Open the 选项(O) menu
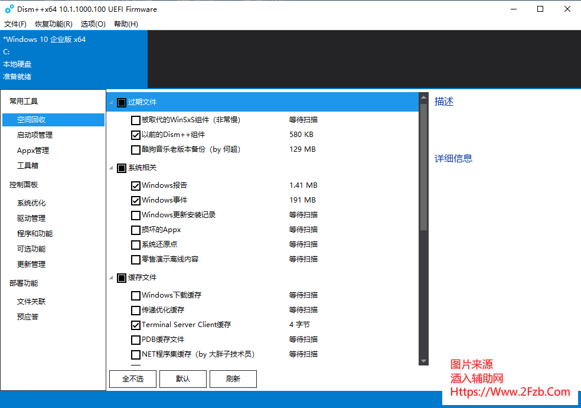This screenshot has height=408, width=581. [92, 24]
